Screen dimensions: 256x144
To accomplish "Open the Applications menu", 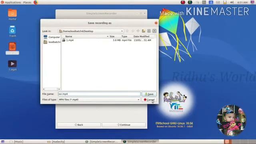I will [x=11, y=2].
